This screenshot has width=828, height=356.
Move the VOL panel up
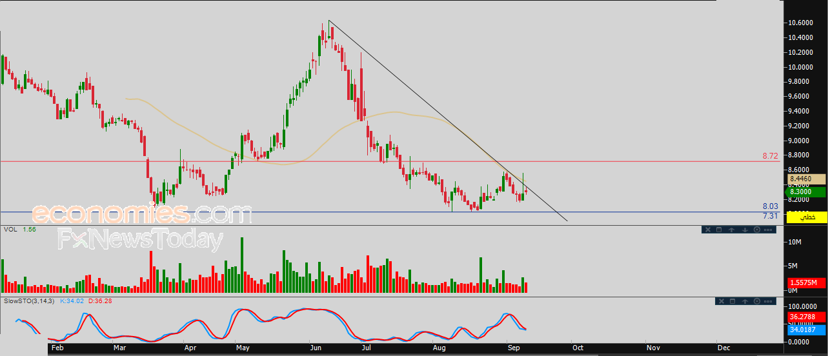pyautogui.click(x=731, y=230)
